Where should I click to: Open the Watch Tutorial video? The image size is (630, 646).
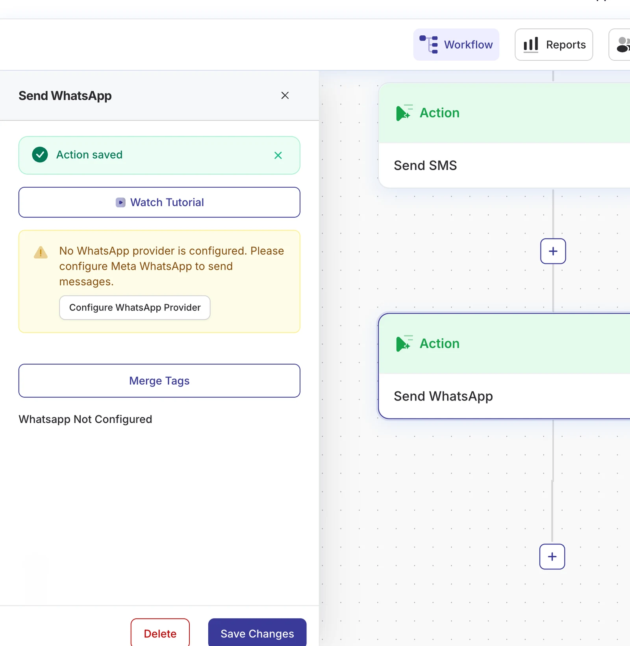click(159, 202)
